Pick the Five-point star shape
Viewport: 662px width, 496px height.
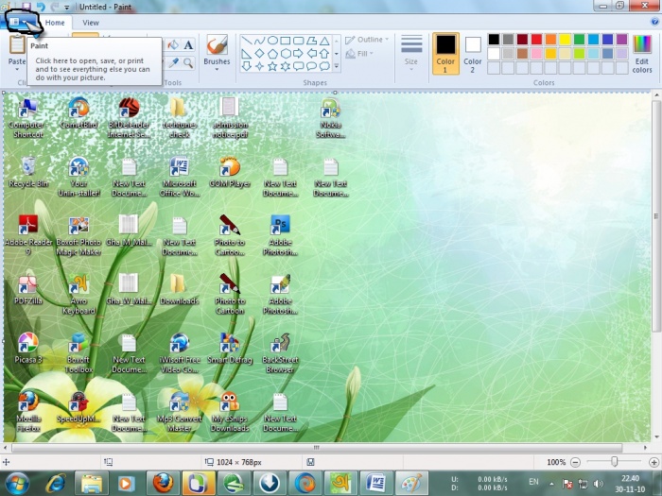click(x=272, y=66)
